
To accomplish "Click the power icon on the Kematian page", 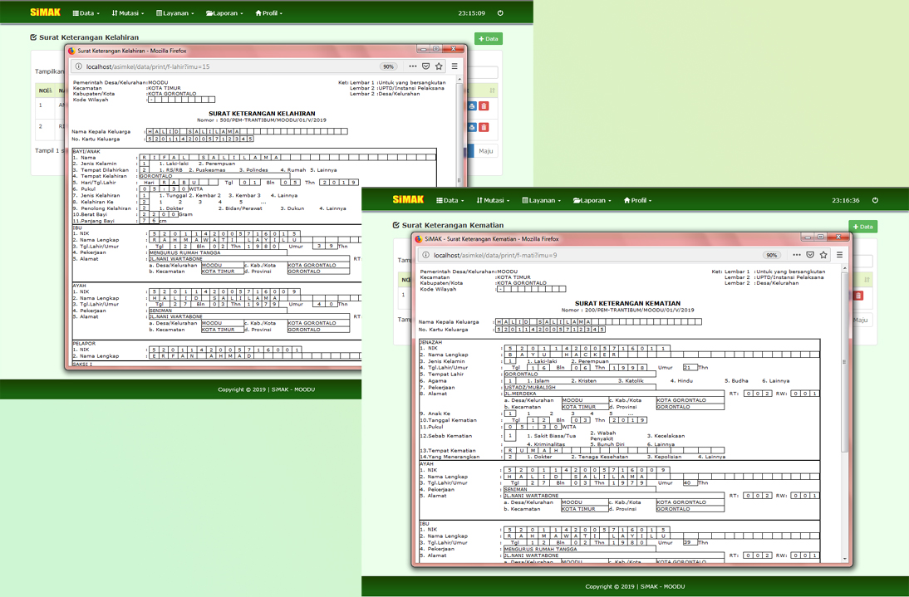I will (875, 200).
